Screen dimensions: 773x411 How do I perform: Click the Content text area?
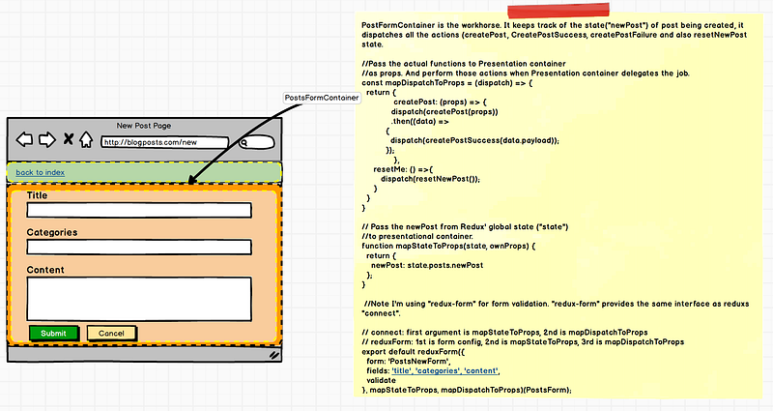point(139,299)
